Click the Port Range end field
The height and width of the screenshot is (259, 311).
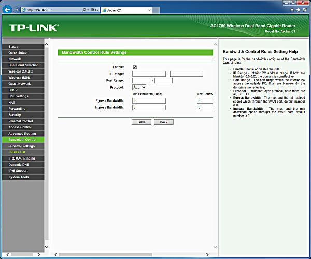(163, 80)
